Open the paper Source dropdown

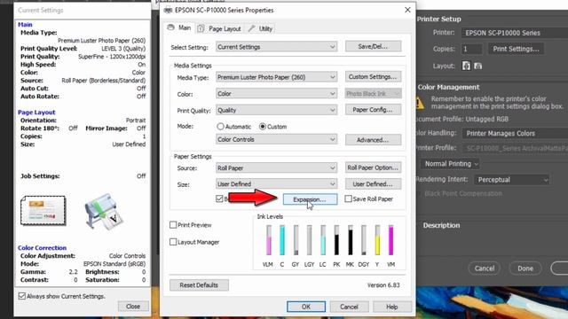point(276,167)
